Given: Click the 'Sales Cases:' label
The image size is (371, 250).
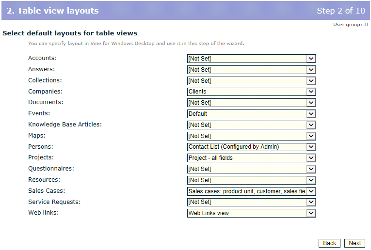Looking at the screenshot, I should pyautogui.click(x=47, y=191).
